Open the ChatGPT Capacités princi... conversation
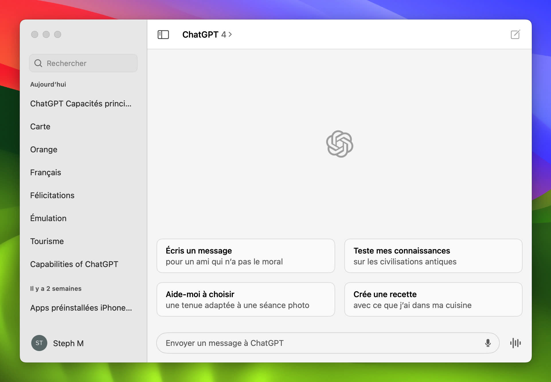 click(x=81, y=104)
